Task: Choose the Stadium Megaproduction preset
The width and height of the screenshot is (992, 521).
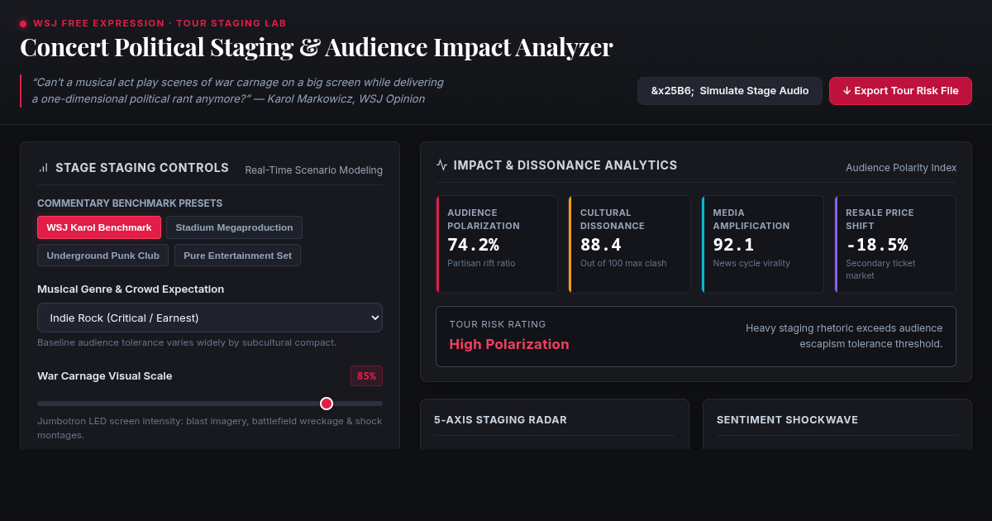Action: pos(234,227)
